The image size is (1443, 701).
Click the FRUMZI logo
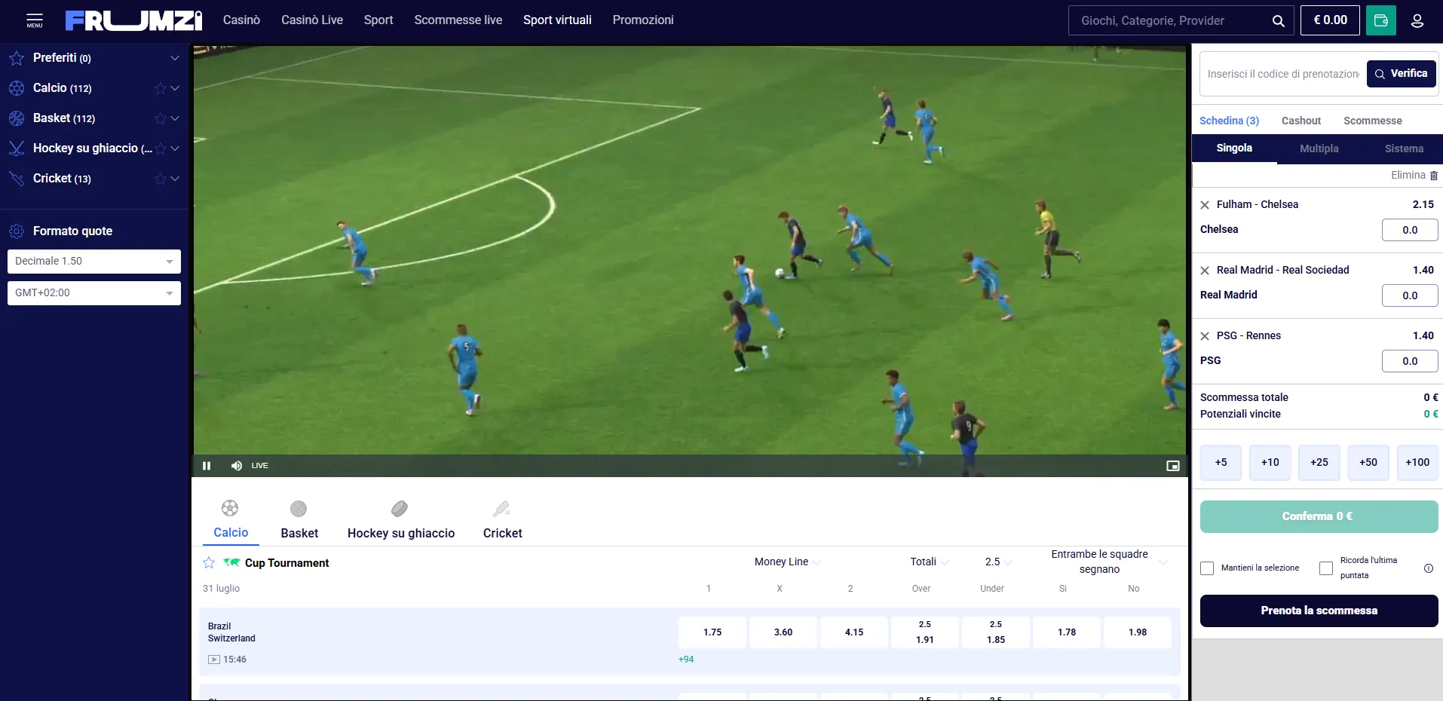[133, 20]
